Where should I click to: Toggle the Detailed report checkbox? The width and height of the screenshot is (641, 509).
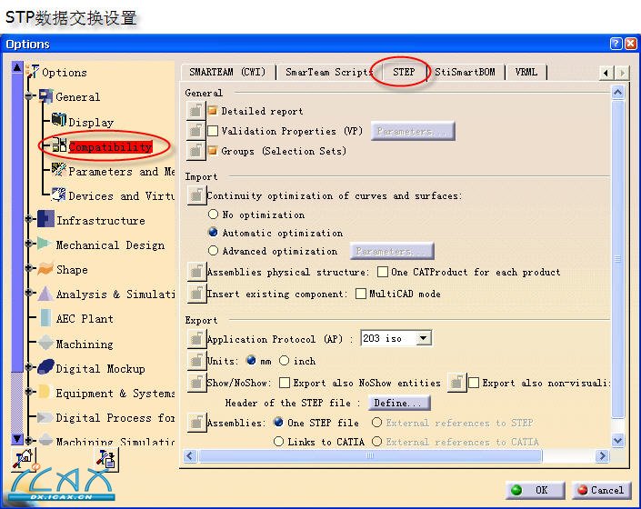pyautogui.click(x=213, y=111)
